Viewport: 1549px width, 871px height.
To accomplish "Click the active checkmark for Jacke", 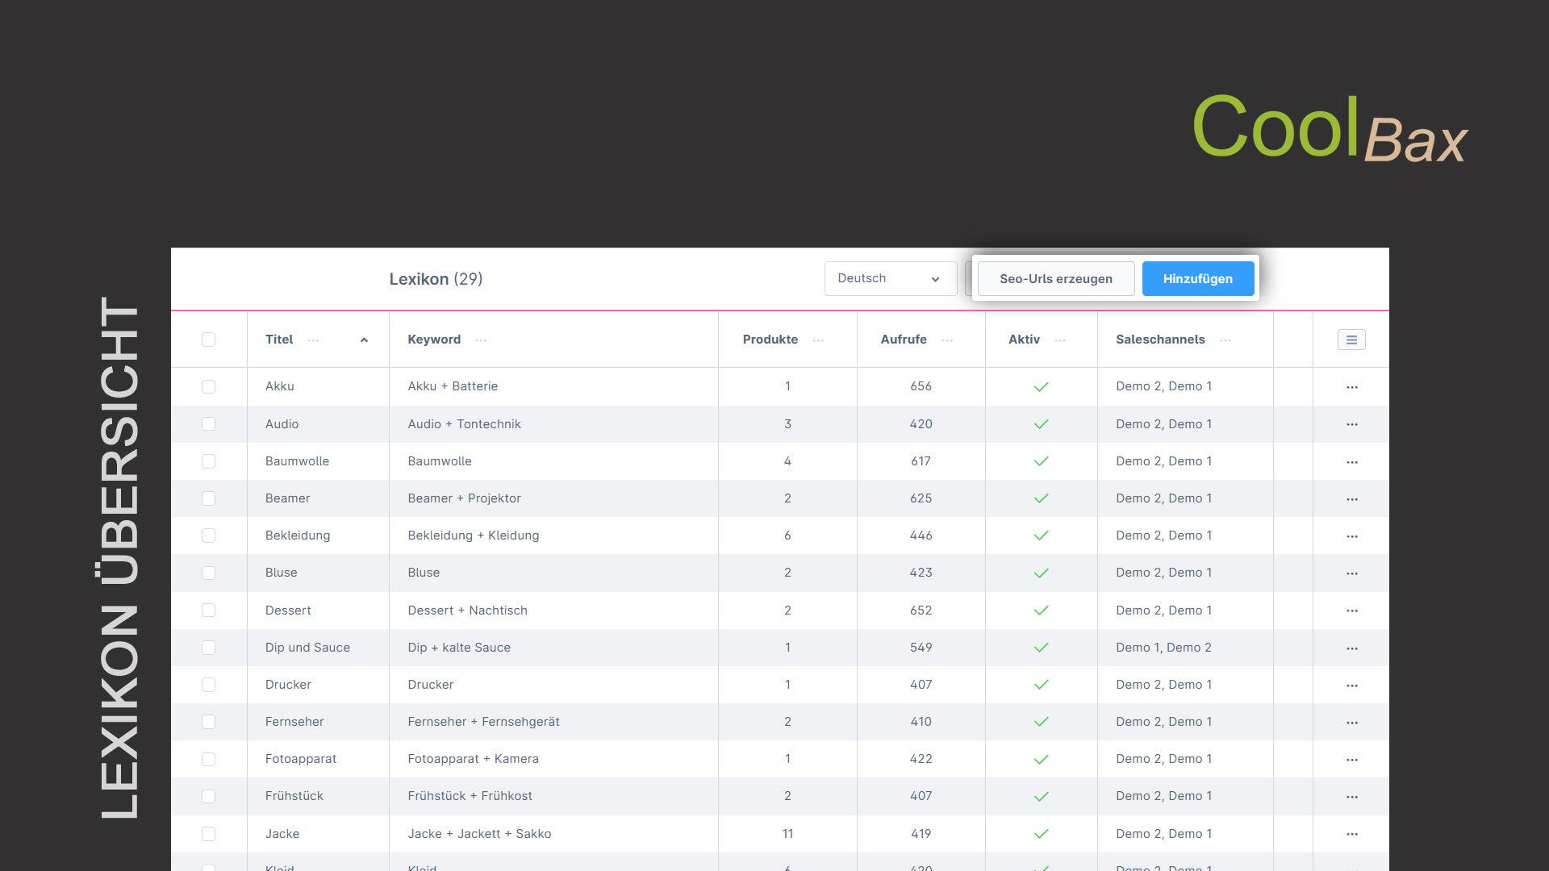I will pyautogui.click(x=1042, y=834).
